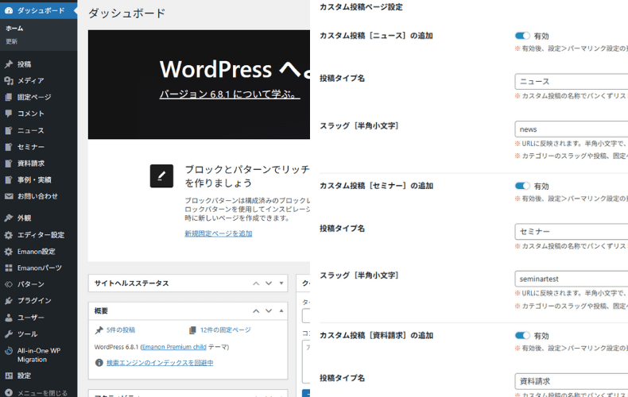The width and height of the screenshot is (628, 397).
Task: Open Emanon Premium child theme link
Action: pyautogui.click(x=174, y=347)
